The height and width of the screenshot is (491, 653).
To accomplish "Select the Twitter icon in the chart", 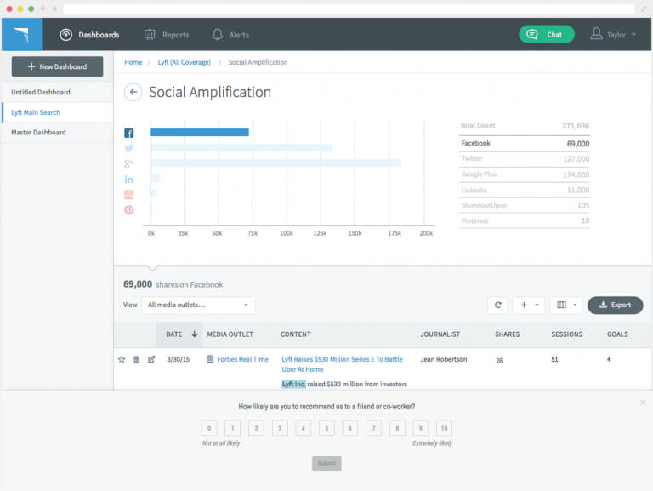I will (129, 148).
